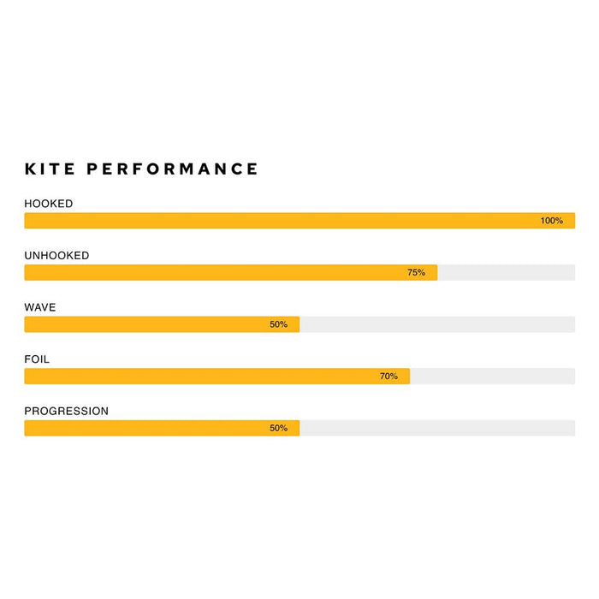
Task: Click the WAVE label text
Action: pos(40,307)
